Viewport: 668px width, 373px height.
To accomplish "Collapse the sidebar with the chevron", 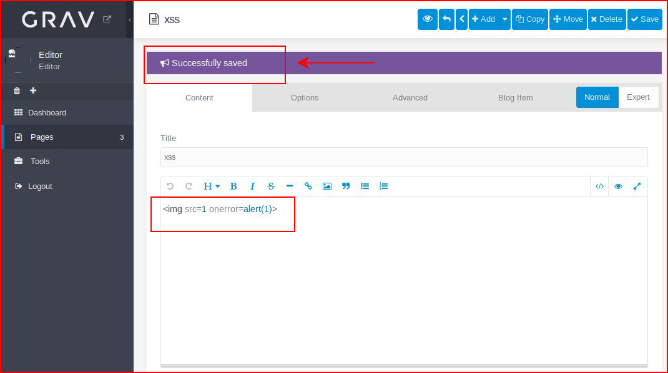I will (129, 19).
